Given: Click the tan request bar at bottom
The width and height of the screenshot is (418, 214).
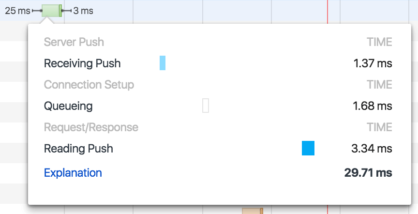Looking at the screenshot, I should click(252, 211).
